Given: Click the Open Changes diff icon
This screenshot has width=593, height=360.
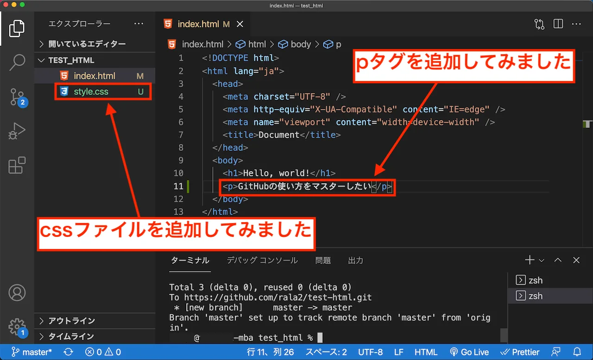Looking at the screenshot, I should pos(539,24).
